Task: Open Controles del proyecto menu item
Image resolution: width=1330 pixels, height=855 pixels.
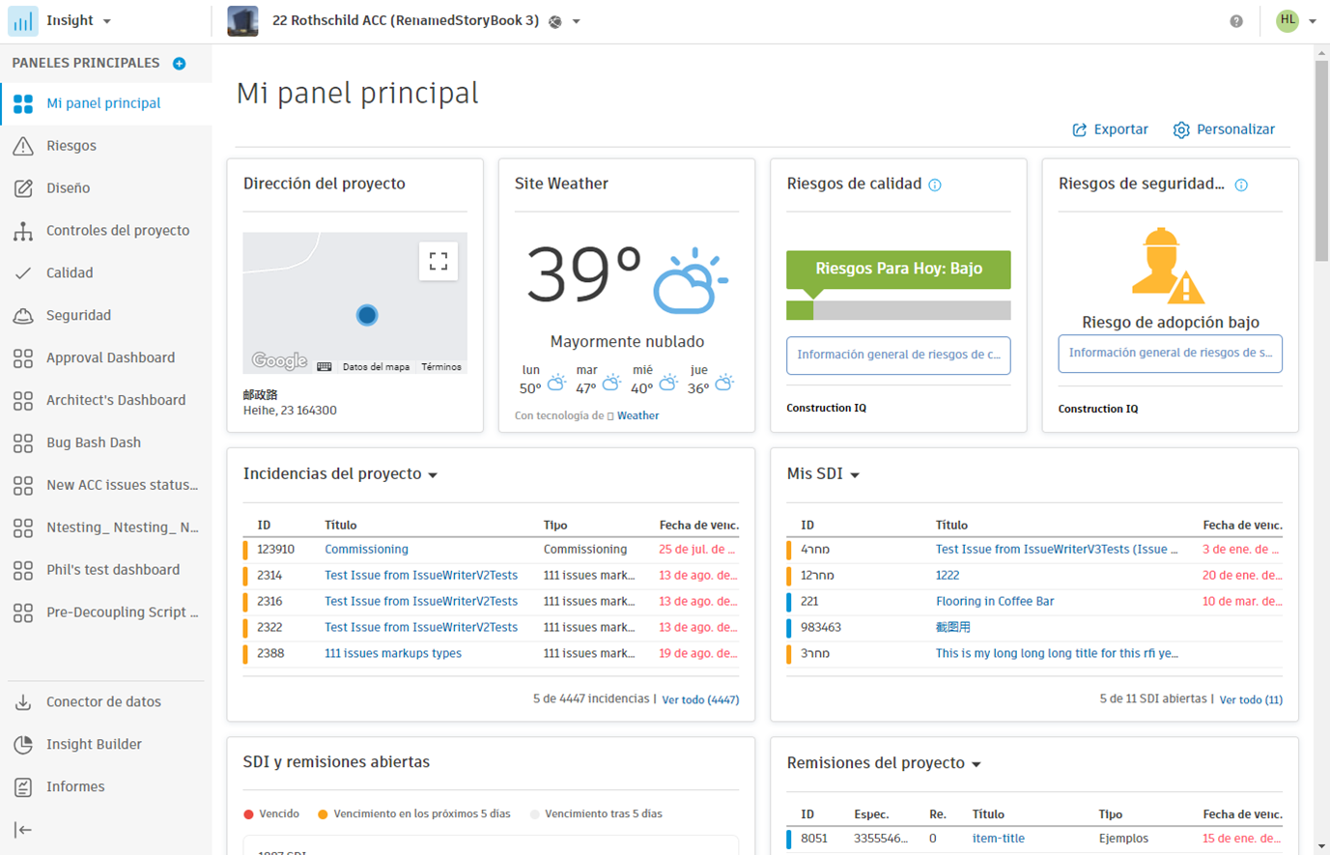Action: tap(118, 230)
